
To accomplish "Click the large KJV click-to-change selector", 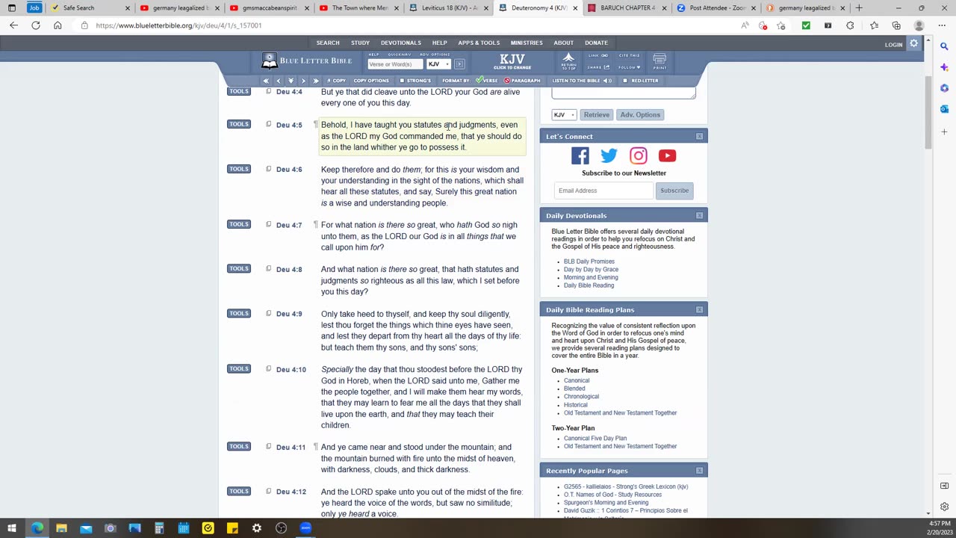I will tap(512, 61).
